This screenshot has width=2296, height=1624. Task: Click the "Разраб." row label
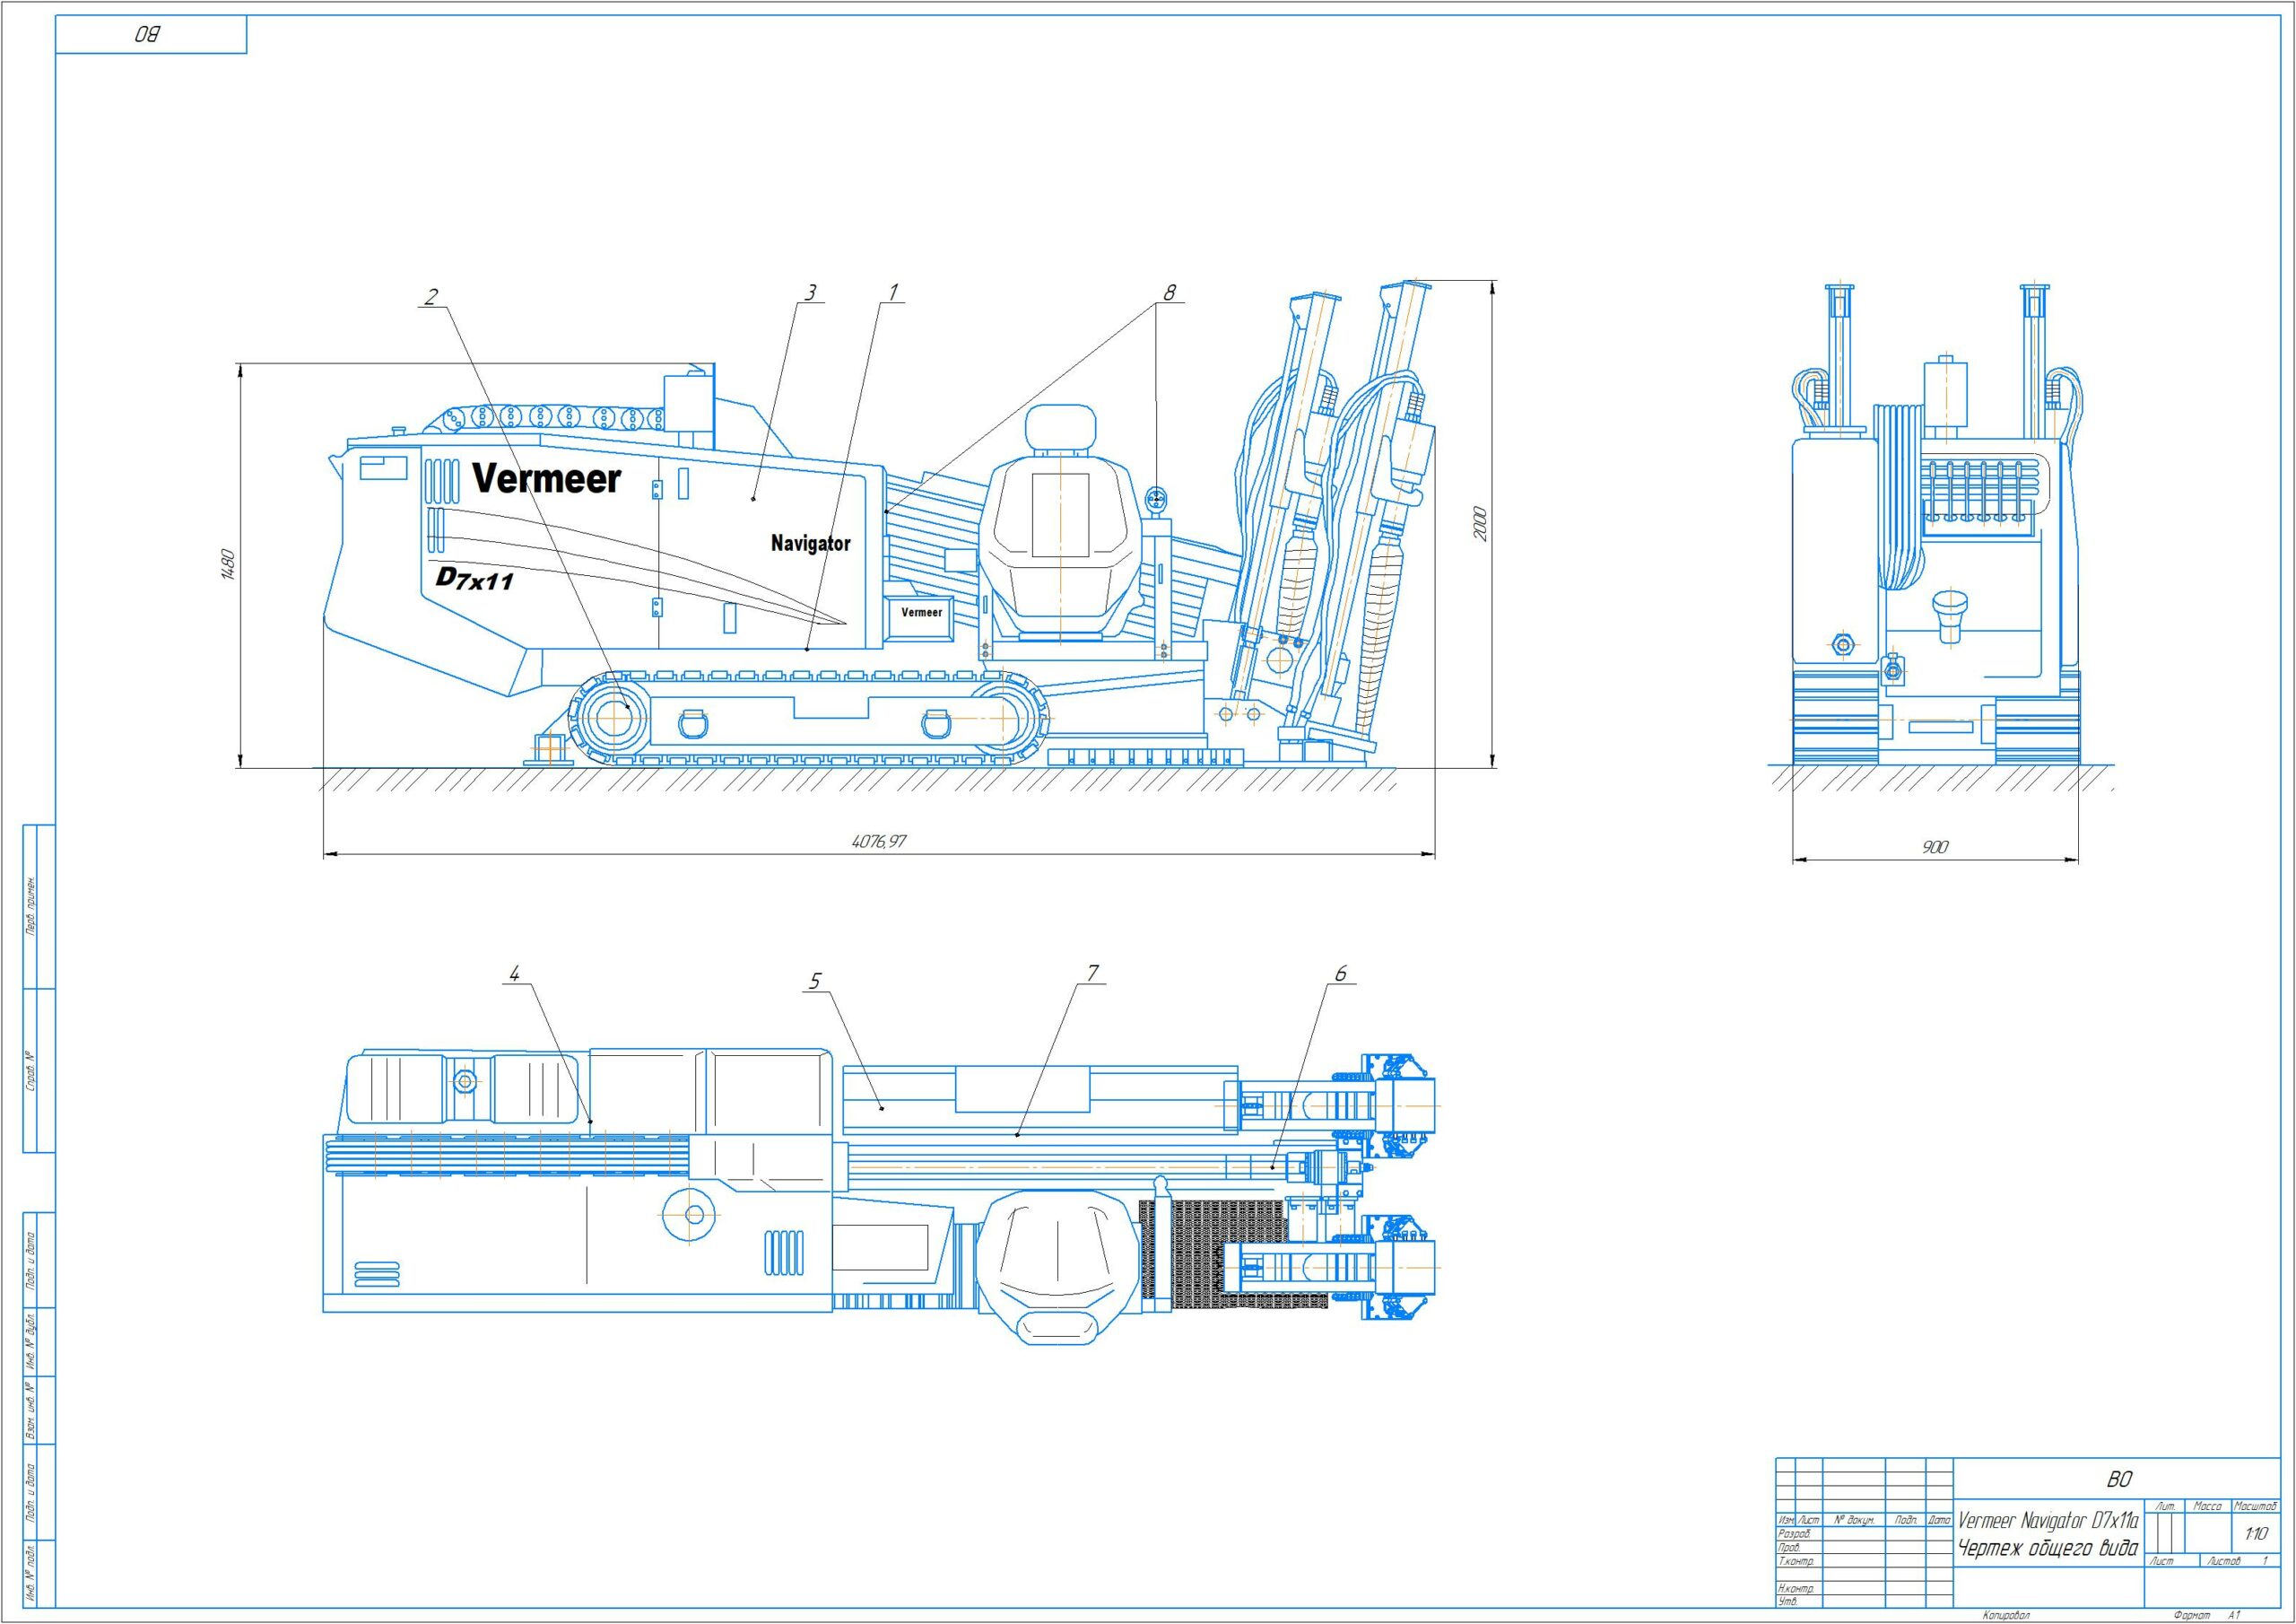tap(1794, 1534)
